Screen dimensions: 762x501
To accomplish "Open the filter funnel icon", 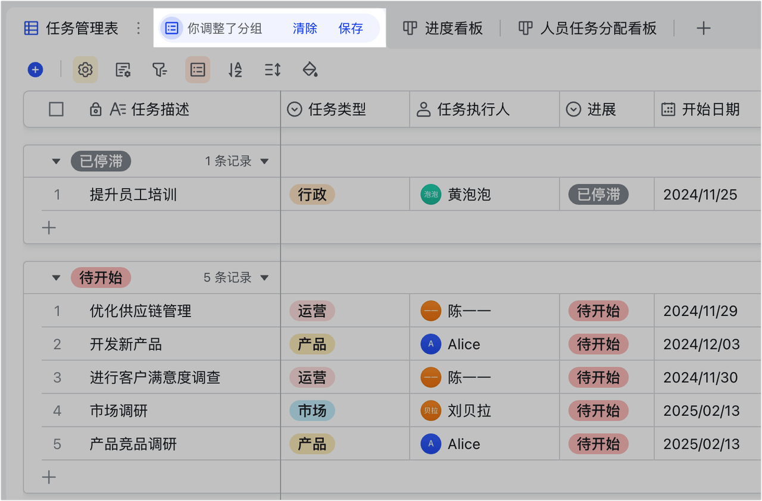I will point(160,70).
